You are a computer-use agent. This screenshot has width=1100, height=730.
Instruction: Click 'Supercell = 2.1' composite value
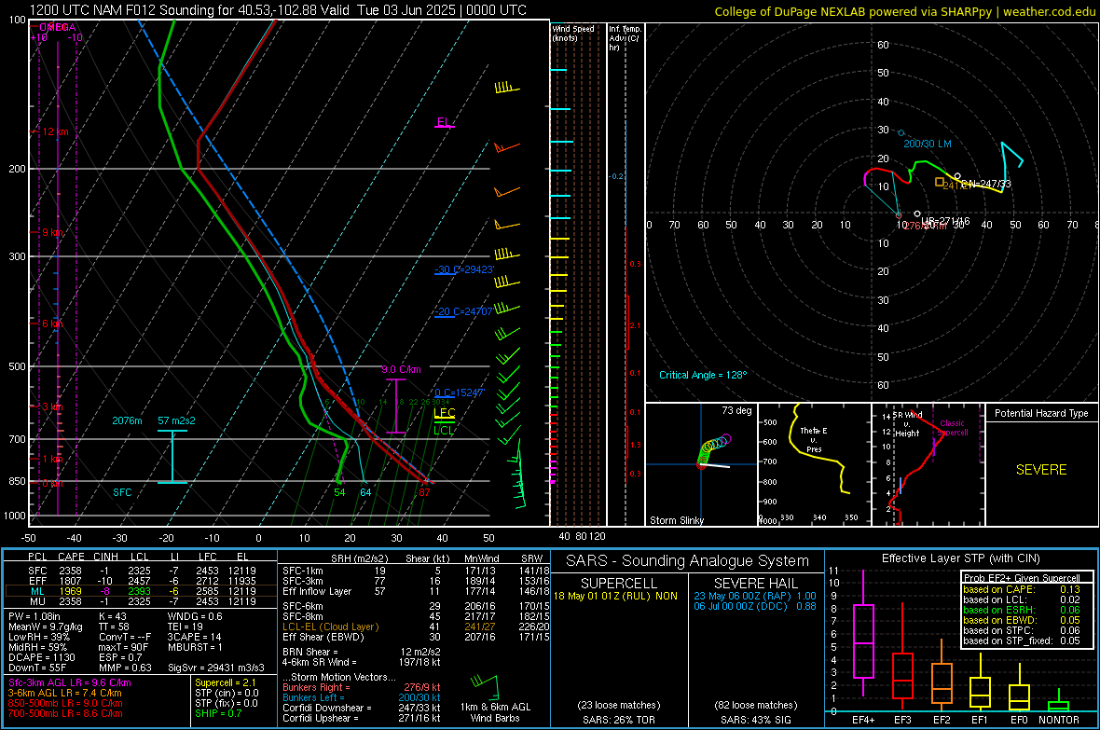(226, 682)
